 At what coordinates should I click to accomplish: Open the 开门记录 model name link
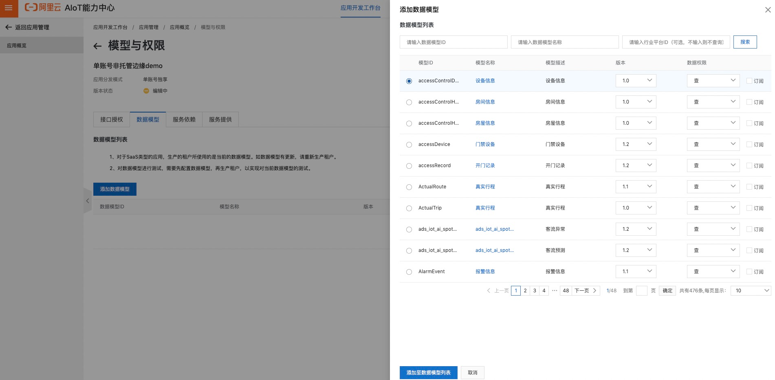(x=485, y=166)
